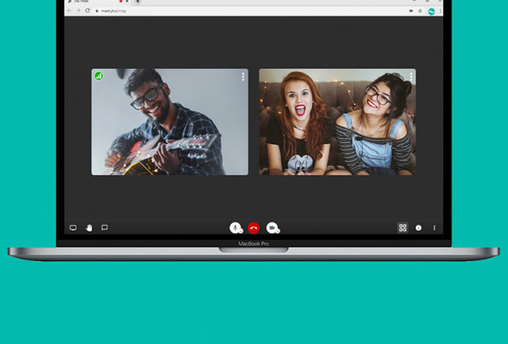Bookmark this page with the star icon
Viewport: 508px width, 344px height.
pos(420,11)
